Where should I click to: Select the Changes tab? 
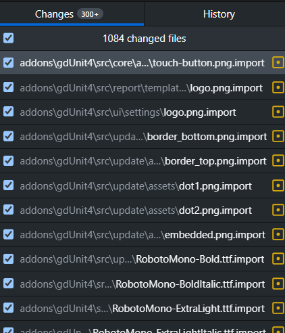(x=72, y=14)
